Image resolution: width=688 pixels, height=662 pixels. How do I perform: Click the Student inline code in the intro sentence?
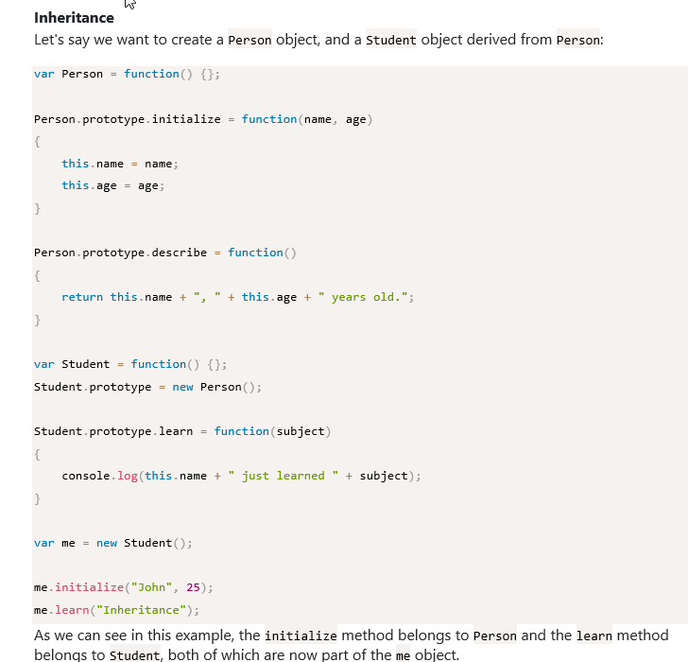(391, 41)
